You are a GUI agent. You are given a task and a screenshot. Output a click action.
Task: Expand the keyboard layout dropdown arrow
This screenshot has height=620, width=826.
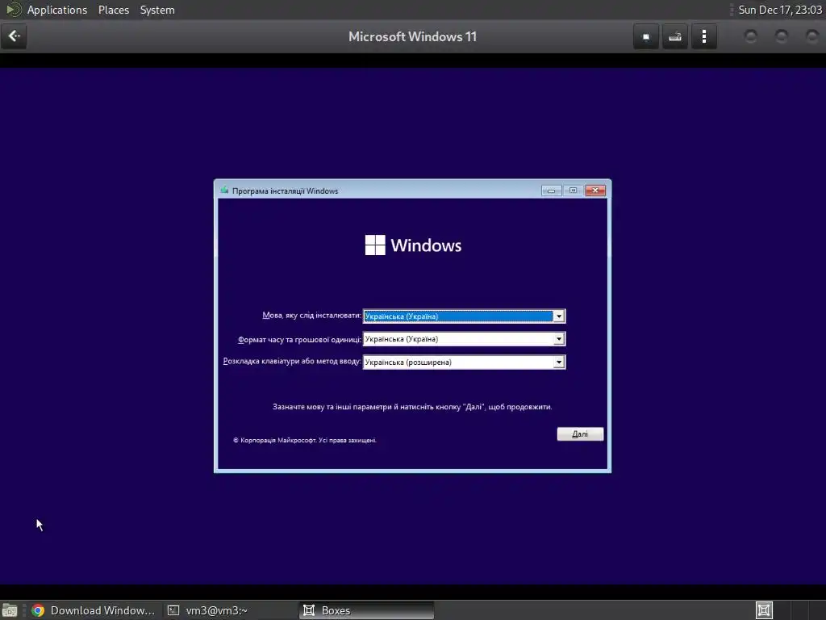[x=559, y=362]
